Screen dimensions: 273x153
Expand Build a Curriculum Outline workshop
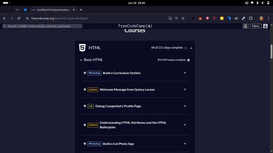pos(185,73)
